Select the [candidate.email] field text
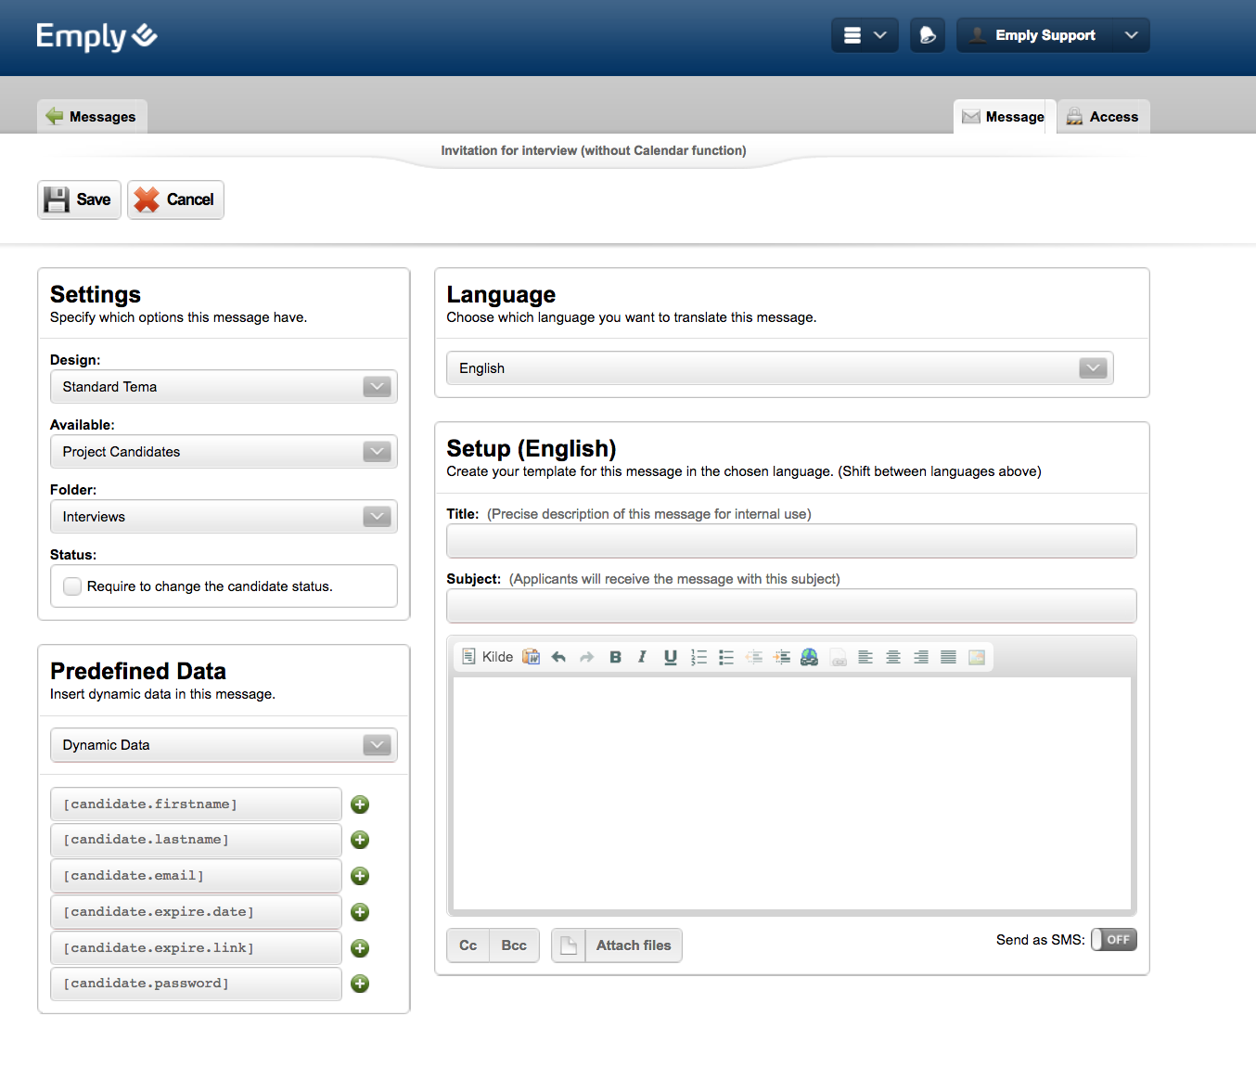 [196, 876]
